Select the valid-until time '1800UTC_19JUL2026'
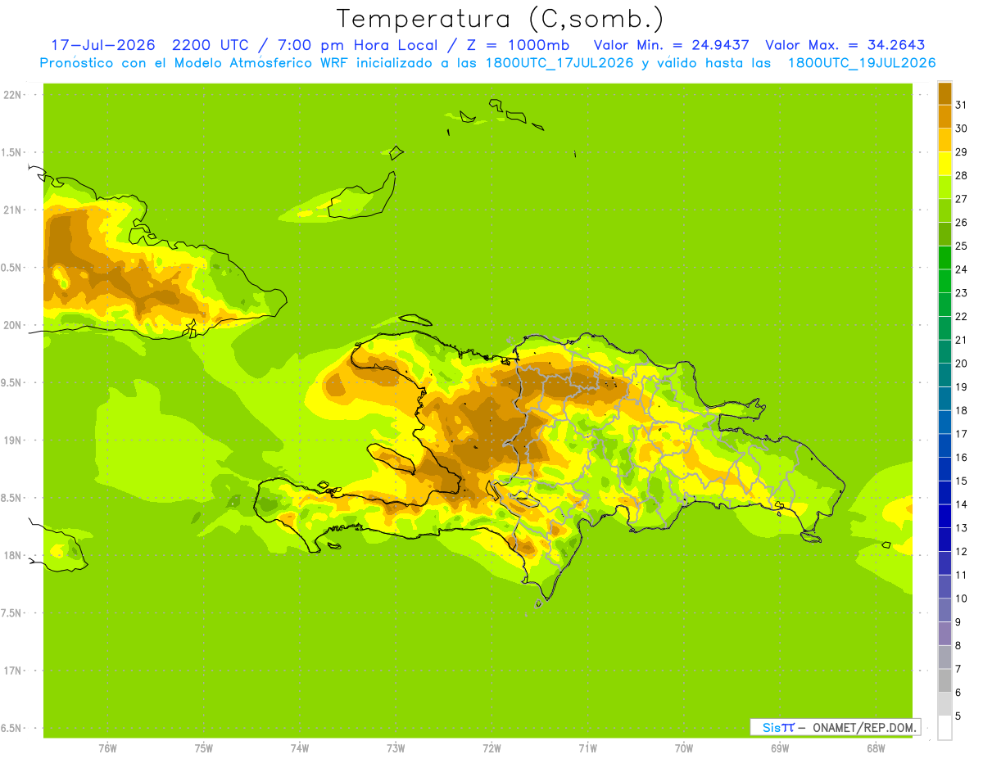Viewport: 983px width, 759px height. pyautogui.click(x=862, y=62)
